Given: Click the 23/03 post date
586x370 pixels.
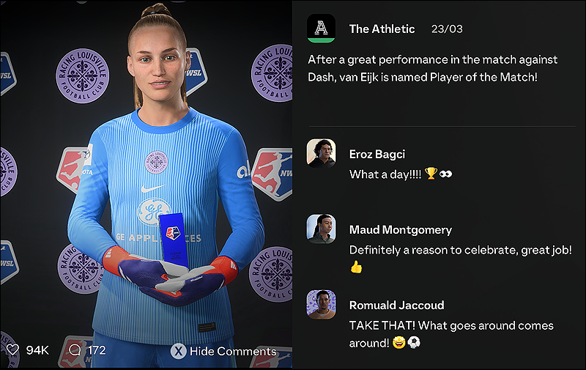Looking at the screenshot, I should (x=447, y=29).
